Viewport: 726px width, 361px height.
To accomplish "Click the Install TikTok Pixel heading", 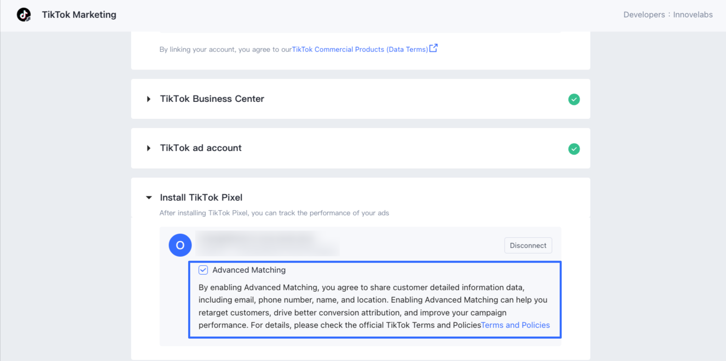I will 201,197.
